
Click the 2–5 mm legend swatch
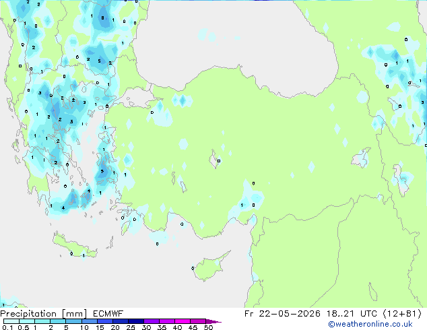58,321
